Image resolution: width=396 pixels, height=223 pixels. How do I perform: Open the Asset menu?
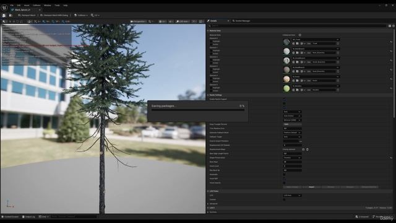27,6
